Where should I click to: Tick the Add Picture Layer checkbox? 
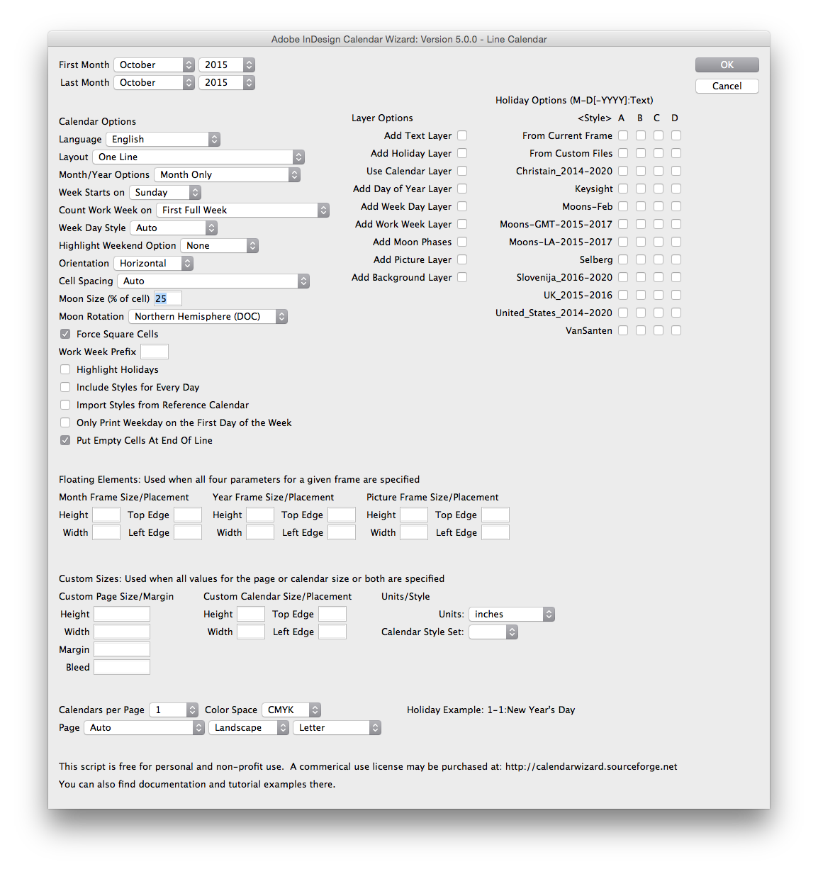462,259
